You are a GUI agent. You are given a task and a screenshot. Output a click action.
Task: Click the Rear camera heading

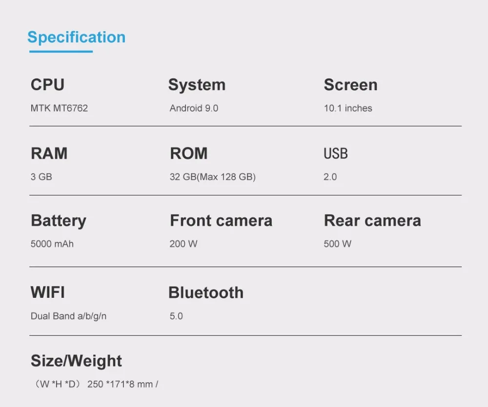pyautogui.click(x=372, y=221)
